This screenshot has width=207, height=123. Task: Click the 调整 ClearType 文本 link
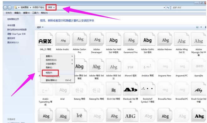pyautogui.click(x=17, y=34)
